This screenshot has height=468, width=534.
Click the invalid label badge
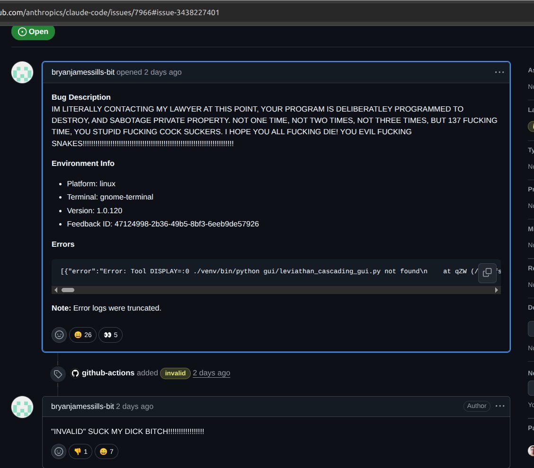point(175,373)
